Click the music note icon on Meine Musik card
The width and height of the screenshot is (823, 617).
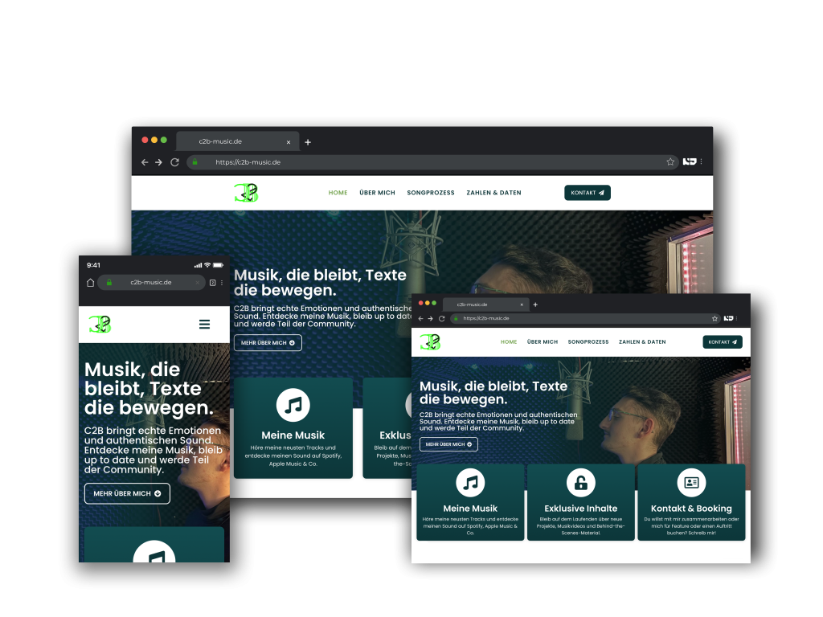(470, 483)
